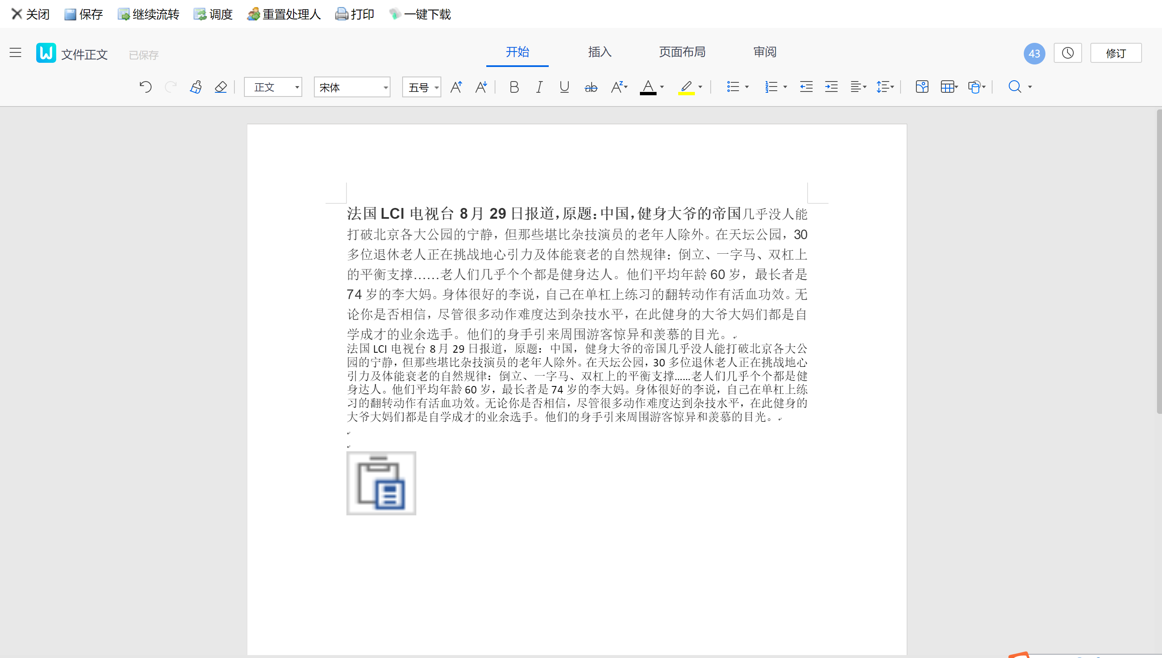Viewport: 1162px width, 658px height.
Task: Click the 修订 button
Action: (1115, 53)
